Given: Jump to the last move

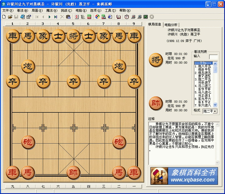Looking at the screenshot, I should 56,17.
